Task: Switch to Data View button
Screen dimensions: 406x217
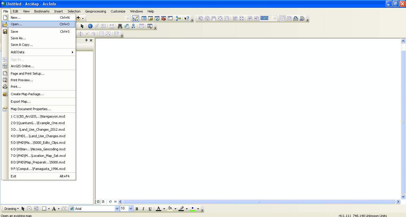Action: pyautogui.click(x=98, y=202)
